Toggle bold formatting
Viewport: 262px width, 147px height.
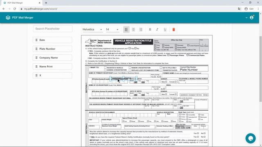[x=150, y=29]
